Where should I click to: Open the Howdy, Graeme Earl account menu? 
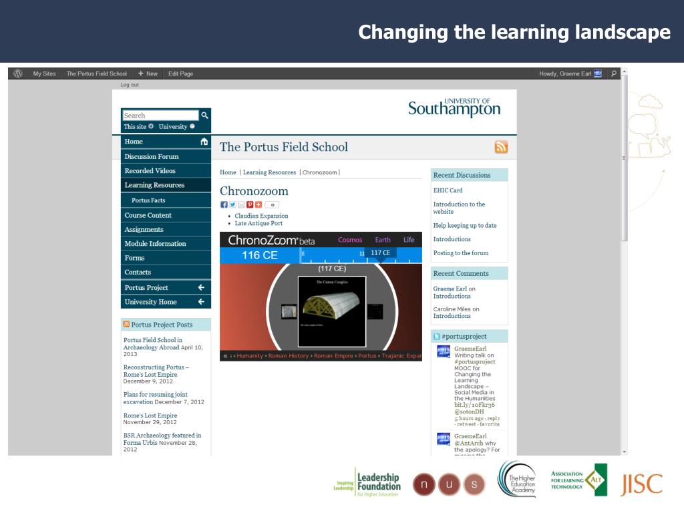(x=570, y=73)
